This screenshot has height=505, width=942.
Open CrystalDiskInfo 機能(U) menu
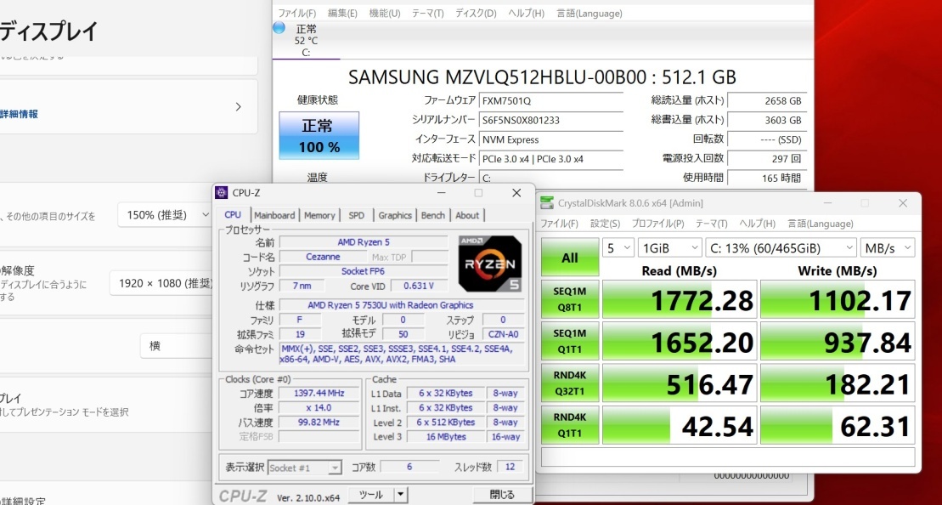coord(385,14)
